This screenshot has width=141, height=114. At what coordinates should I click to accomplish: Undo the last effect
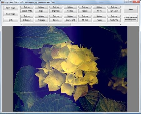(11, 20)
